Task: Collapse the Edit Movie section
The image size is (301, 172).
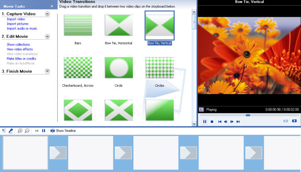Action: pyautogui.click(x=47, y=36)
